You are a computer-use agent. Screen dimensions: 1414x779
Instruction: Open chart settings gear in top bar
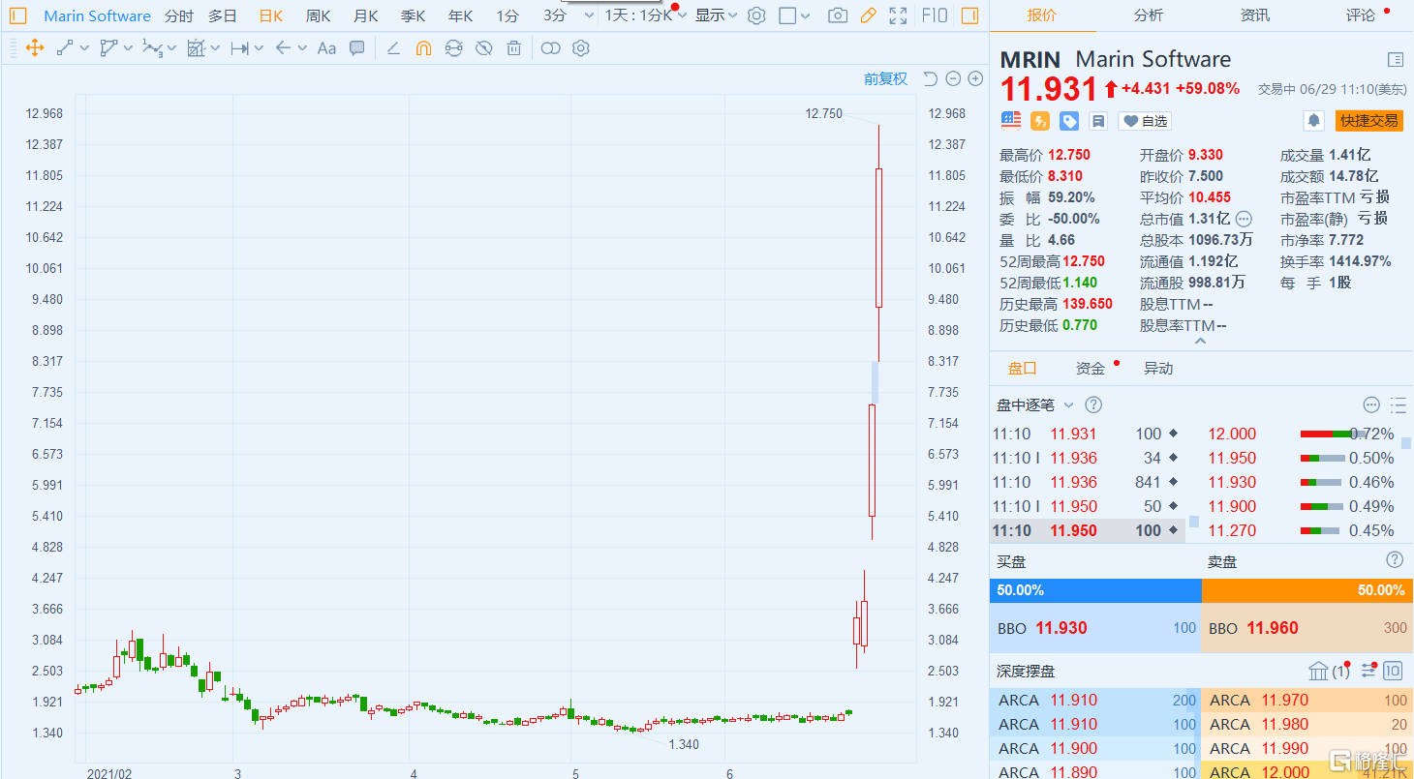(x=757, y=15)
